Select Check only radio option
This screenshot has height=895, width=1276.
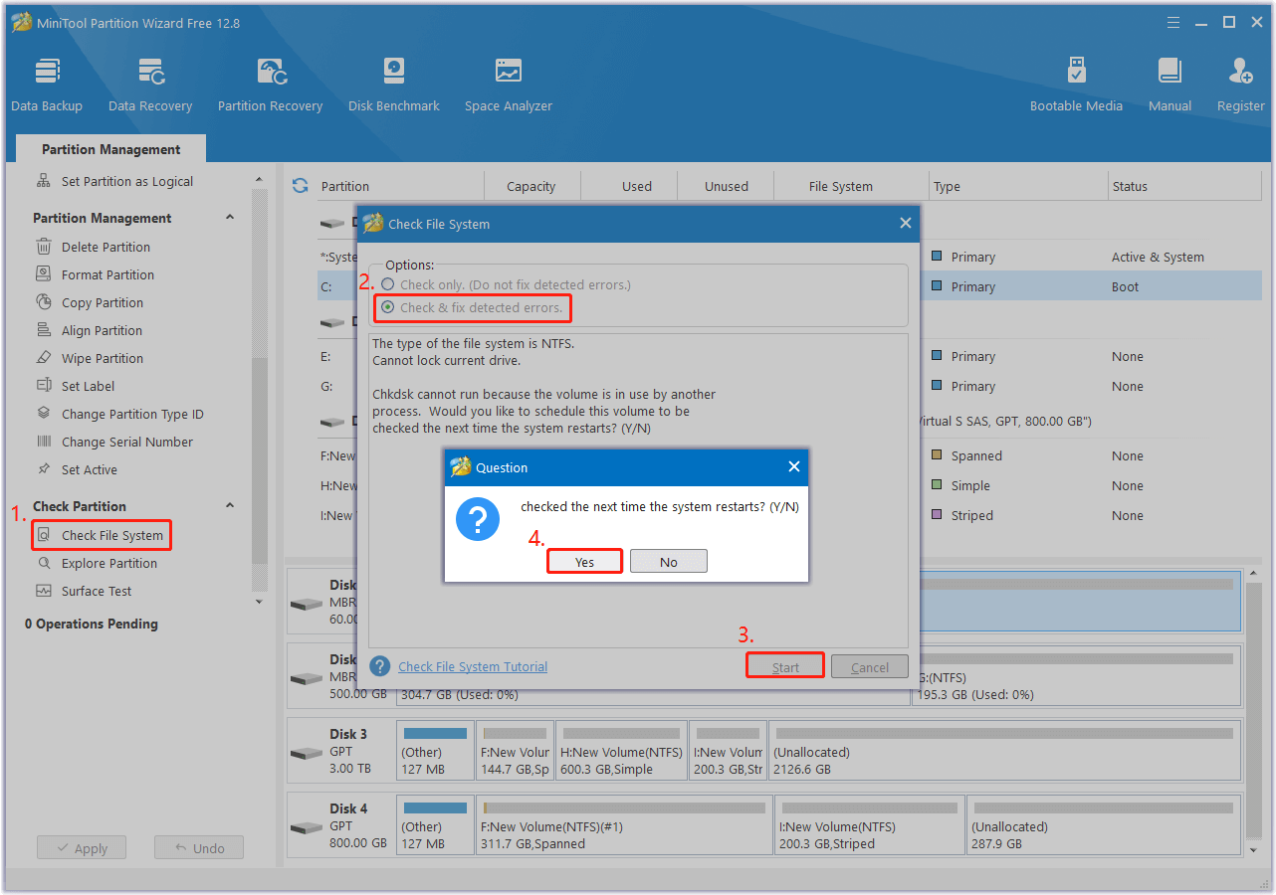point(388,284)
